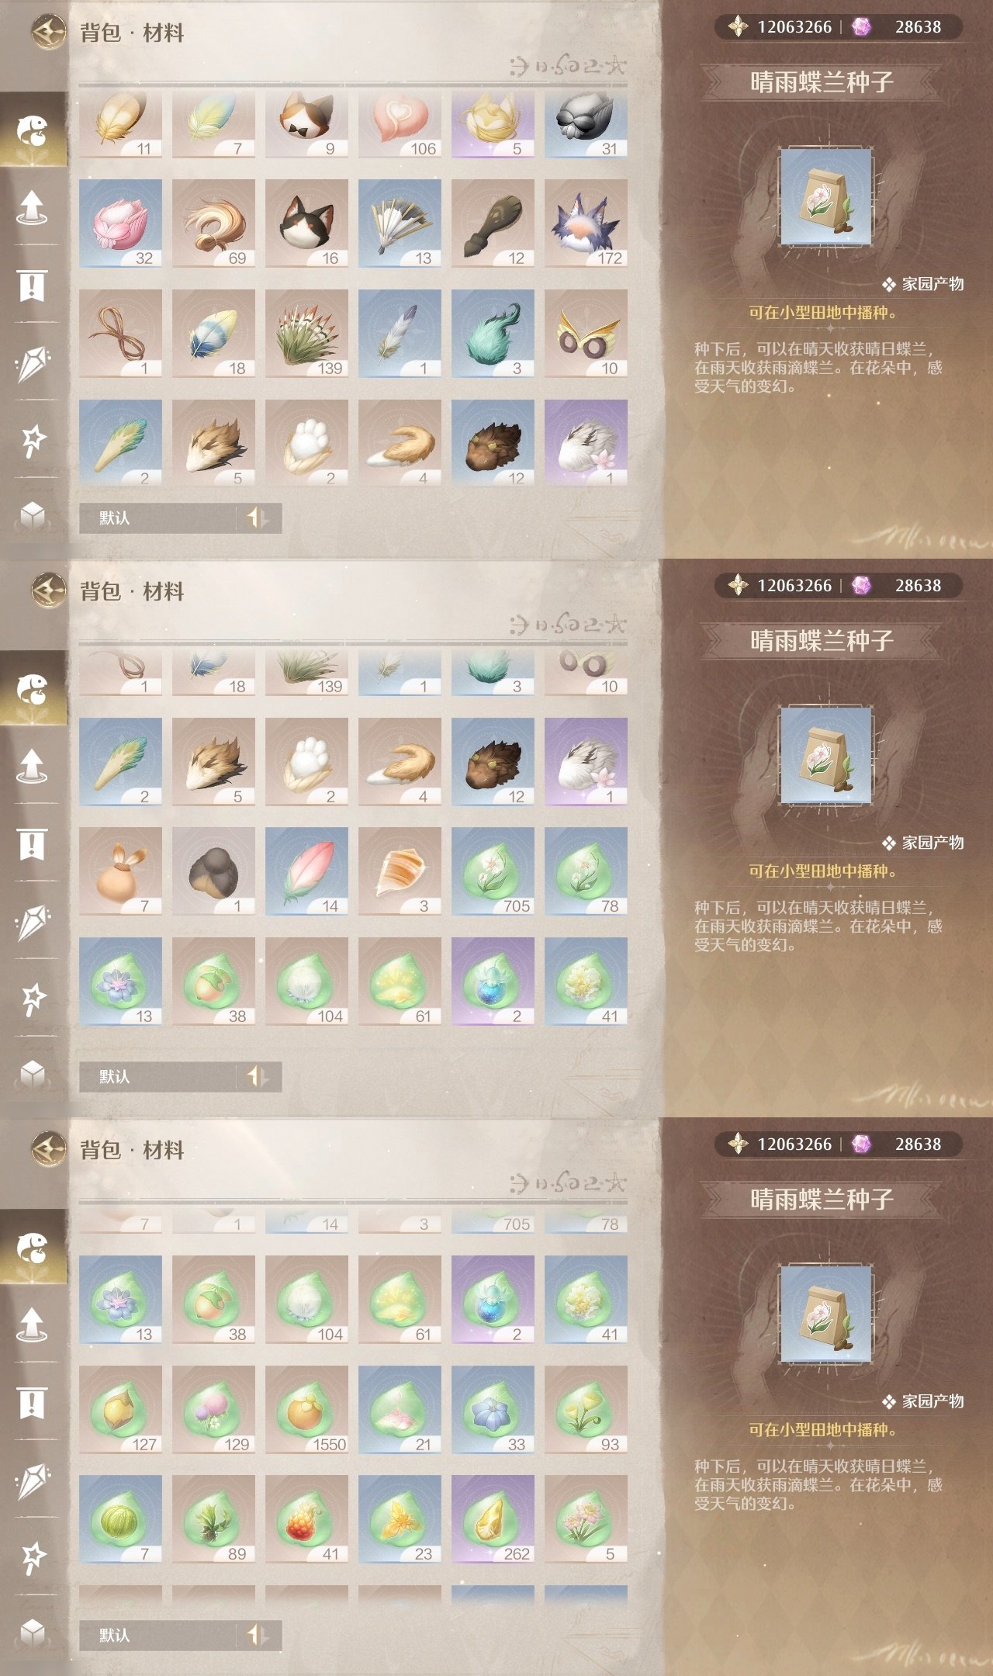Select the orange seed pouch showing 1550
993x1676 pixels.
click(x=306, y=1410)
